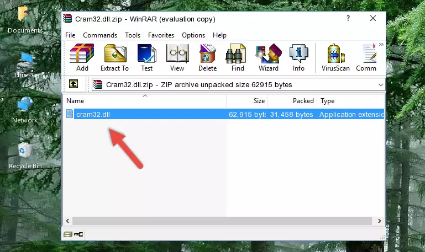Click the horizontal scrollbar right arrow

(380, 221)
